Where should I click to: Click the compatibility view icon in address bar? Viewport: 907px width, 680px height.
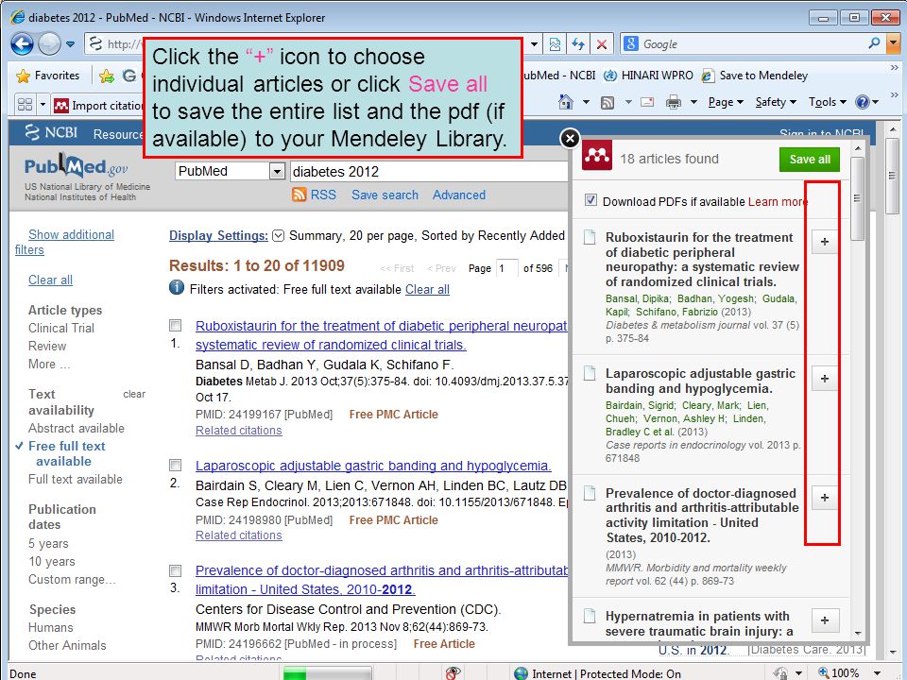click(x=555, y=44)
